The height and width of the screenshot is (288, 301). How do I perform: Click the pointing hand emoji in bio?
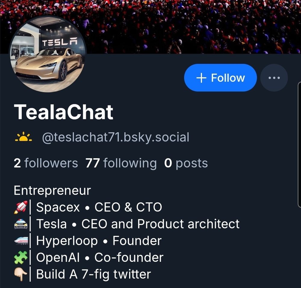click(21, 274)
